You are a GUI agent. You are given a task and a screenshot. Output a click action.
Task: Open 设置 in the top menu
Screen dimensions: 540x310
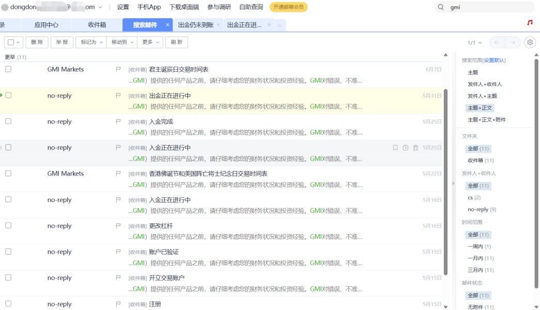[x=123, y=7]
